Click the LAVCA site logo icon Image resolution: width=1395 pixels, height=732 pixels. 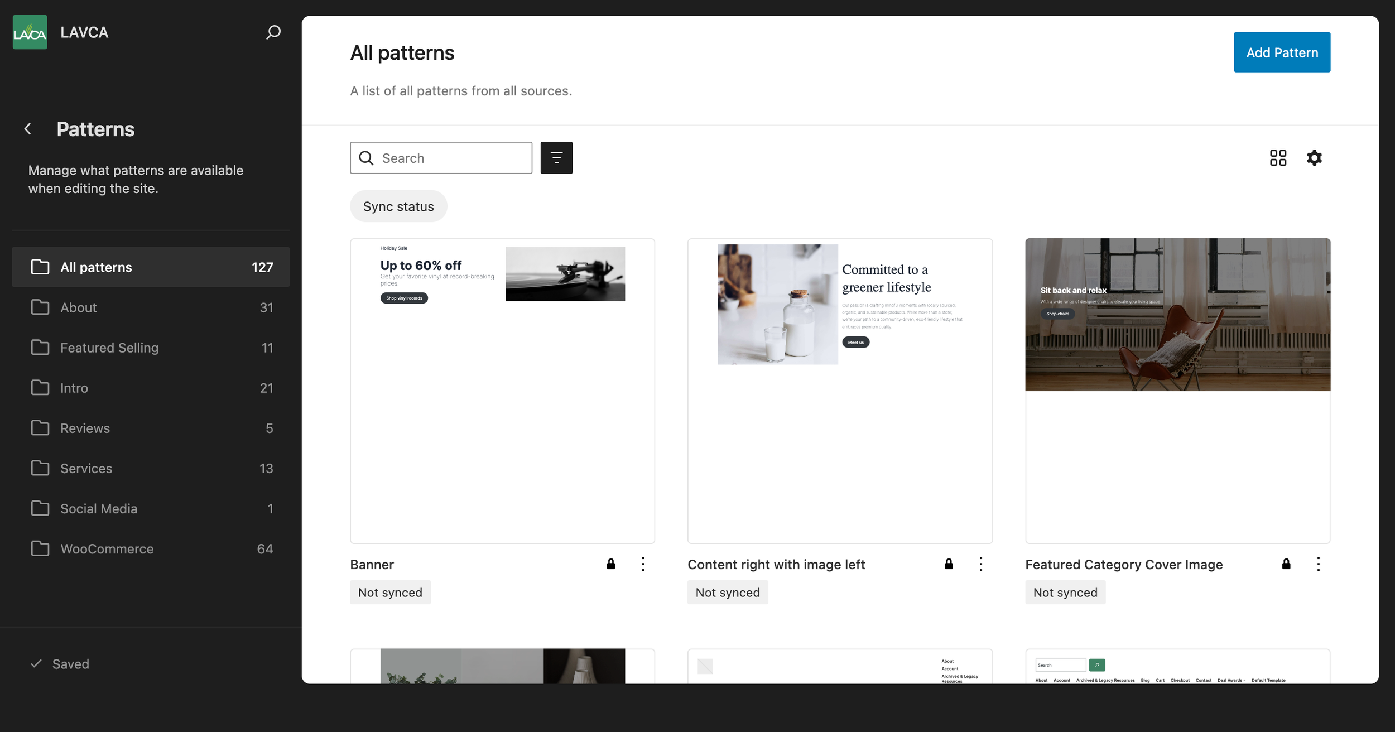pos(30,32)
